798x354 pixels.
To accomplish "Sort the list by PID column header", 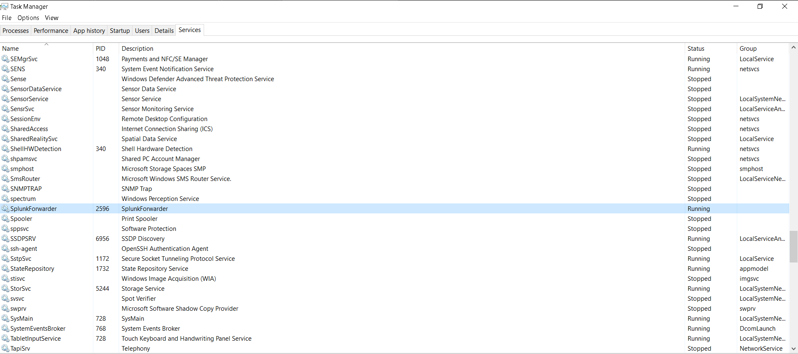I will pyautogui.click(x=100, y=49).
